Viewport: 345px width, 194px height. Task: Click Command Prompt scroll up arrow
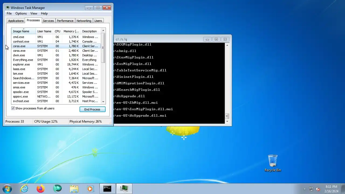point(227,45)
